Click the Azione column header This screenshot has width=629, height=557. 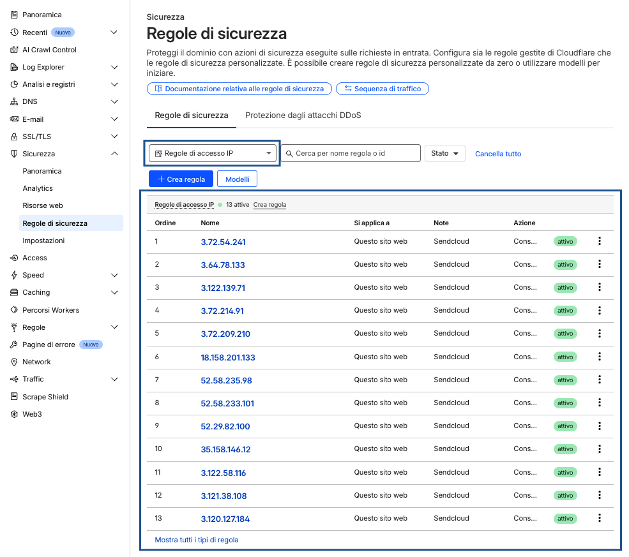click(524, 223)
